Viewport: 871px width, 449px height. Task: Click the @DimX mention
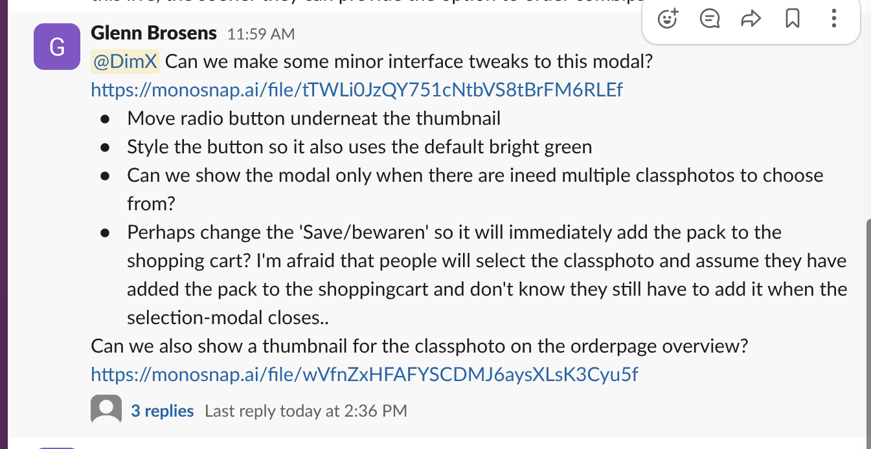[x=125, y=62]
